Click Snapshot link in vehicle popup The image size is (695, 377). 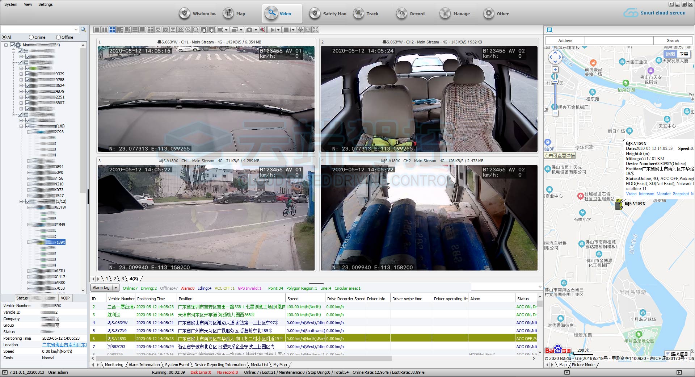click(681, 194)
